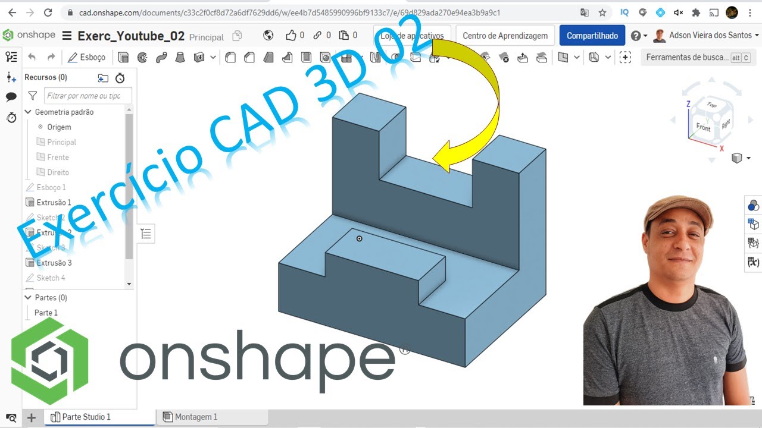Click the Esboço sketch button
Screen dimensions: 762x428
(x=87, y=57)
